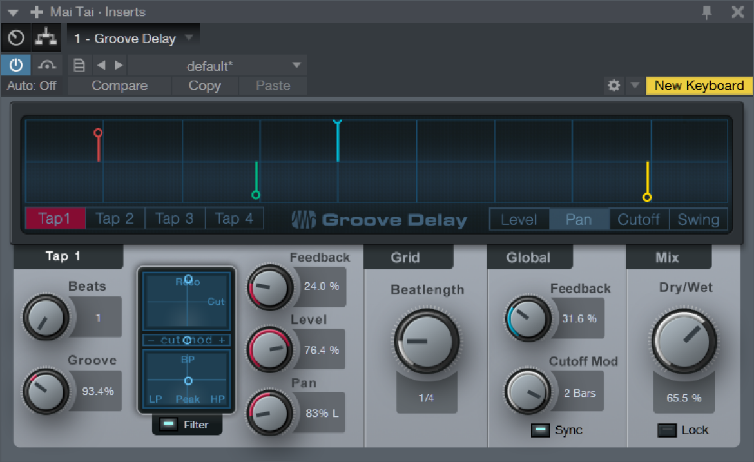754x462 pixels.
Task: Click the round dial icon beside routing
Action: point(16,37)
